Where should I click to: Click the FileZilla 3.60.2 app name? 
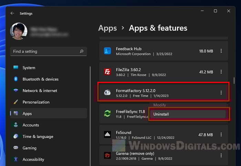tap(128, 70)
